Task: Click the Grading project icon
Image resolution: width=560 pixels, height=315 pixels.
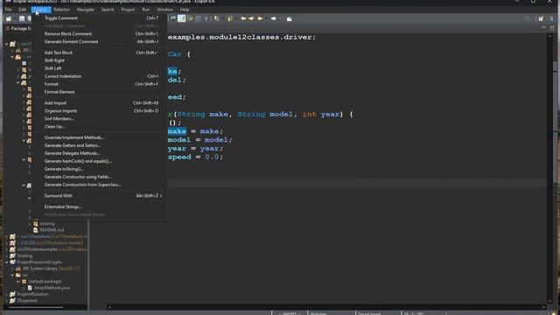Action: [x=12, y=255]
